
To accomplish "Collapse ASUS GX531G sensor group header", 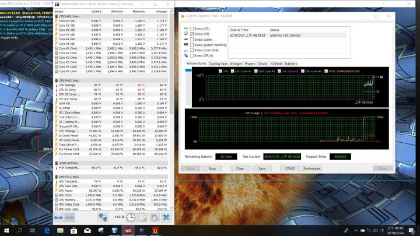I will point(111,163).
